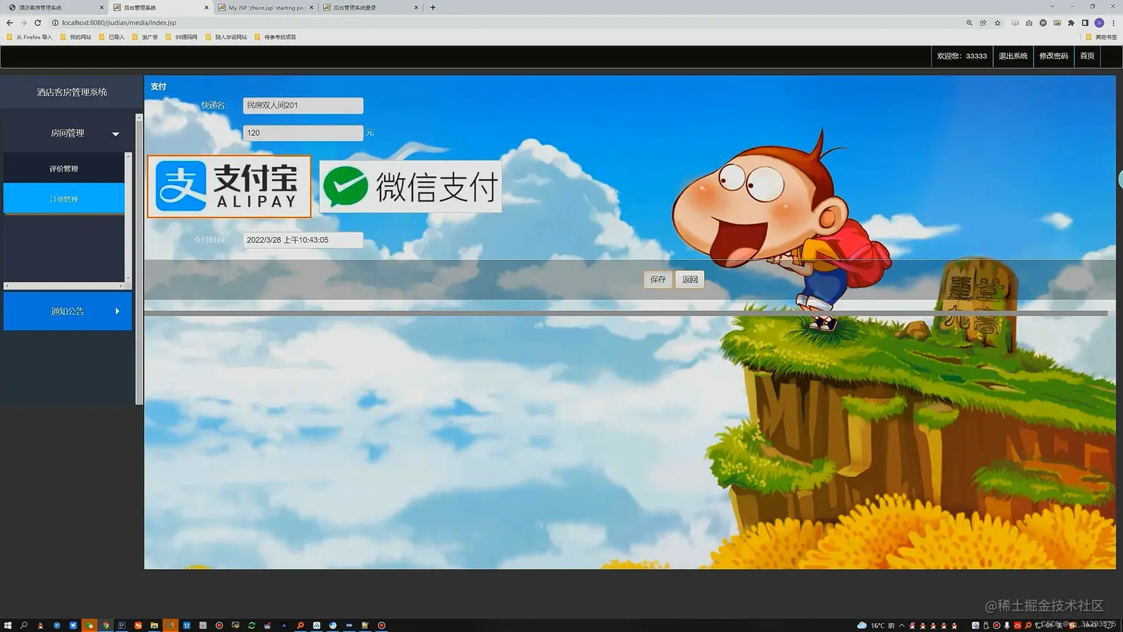Open 评价管理 in the sidebar
The image size is (1123, 632).
[64, 169]
